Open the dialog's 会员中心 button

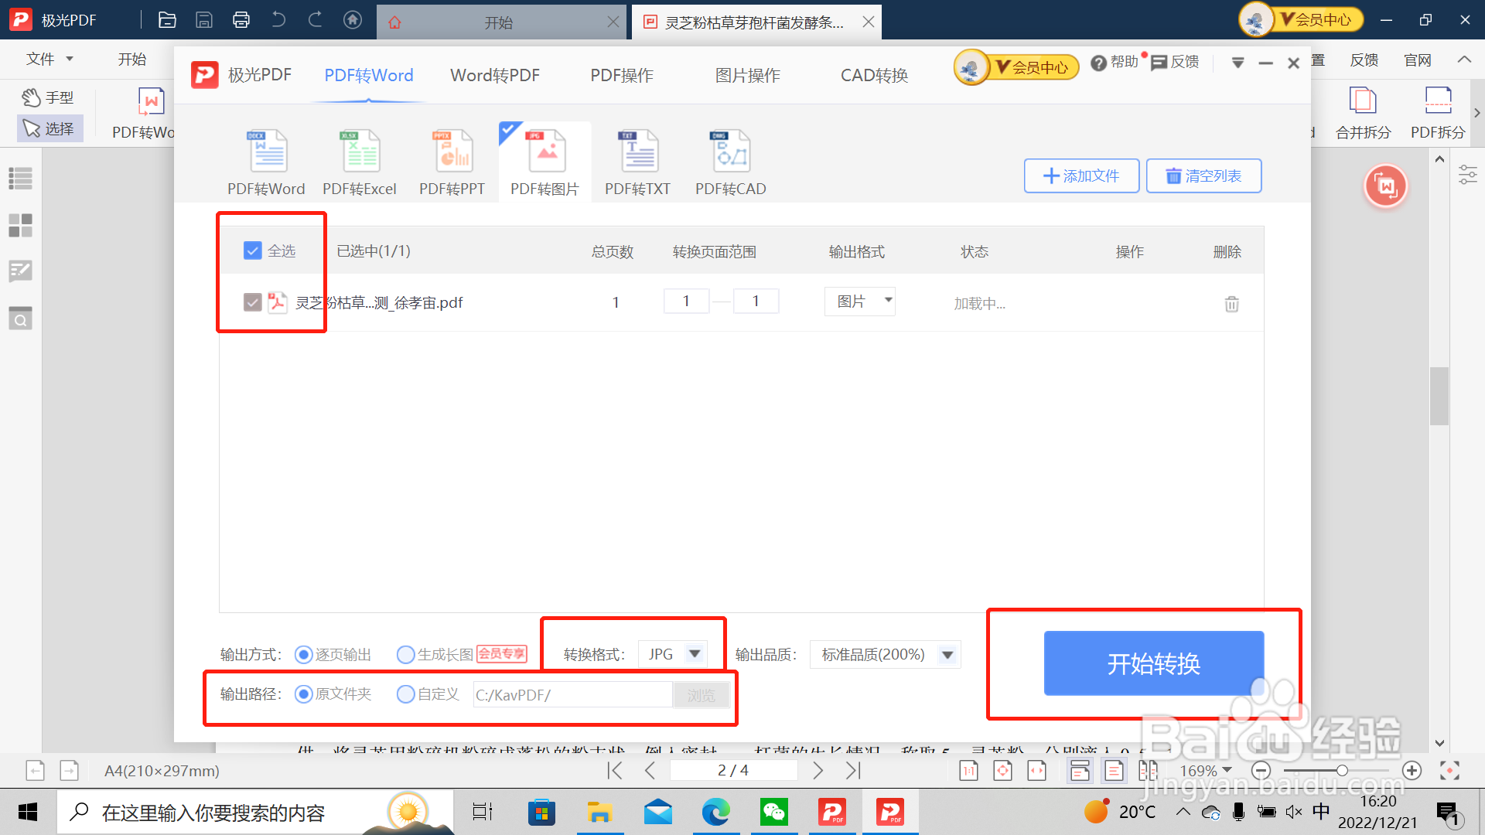[x=1016, y=67]
